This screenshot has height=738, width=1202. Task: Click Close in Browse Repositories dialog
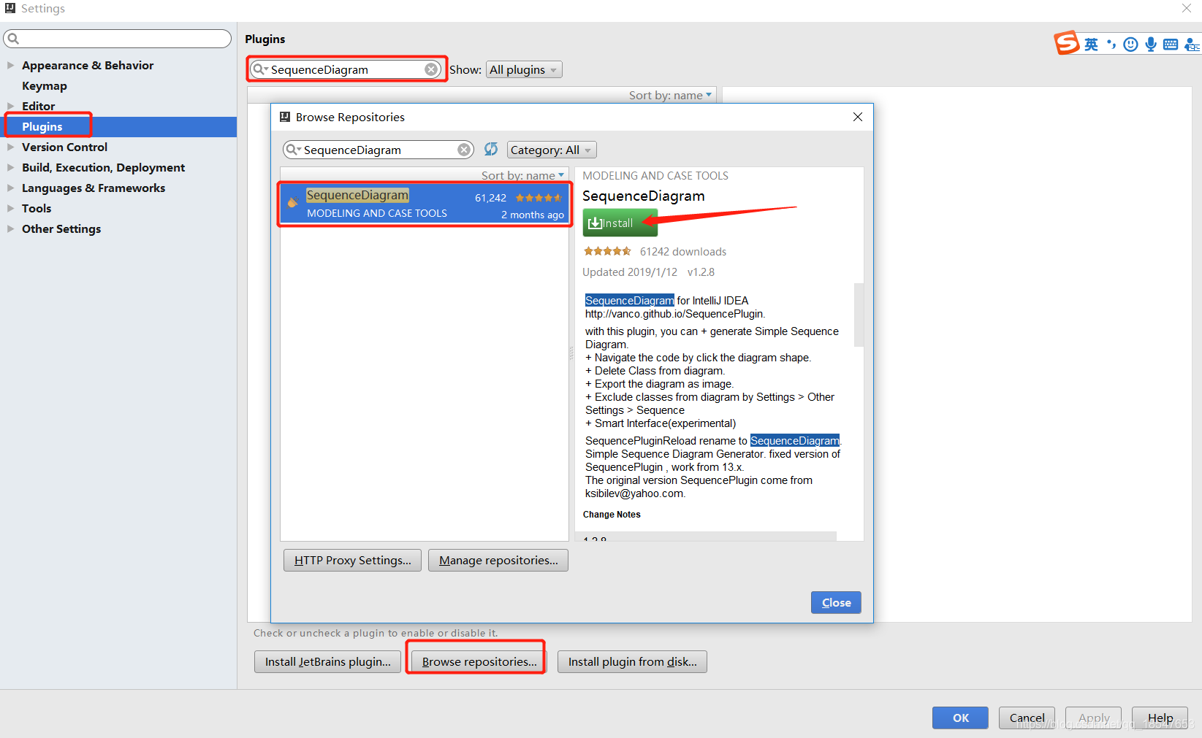pos(836,602)
